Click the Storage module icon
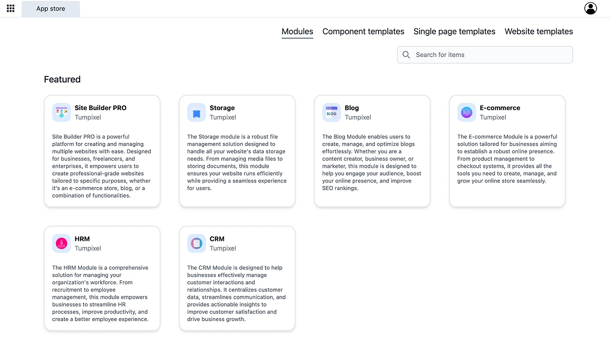 click(197, 112)
